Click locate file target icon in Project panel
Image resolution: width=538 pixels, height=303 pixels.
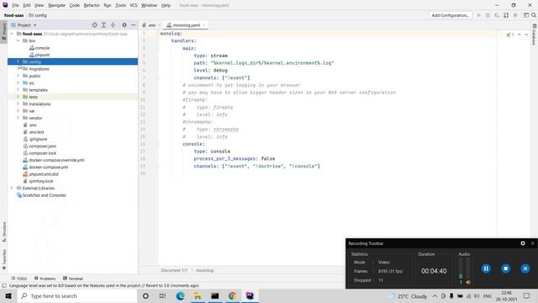[94, 25]
